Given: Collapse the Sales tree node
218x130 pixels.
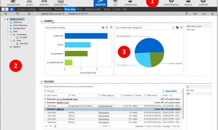Looking at the screenshot, I should 7,32.
